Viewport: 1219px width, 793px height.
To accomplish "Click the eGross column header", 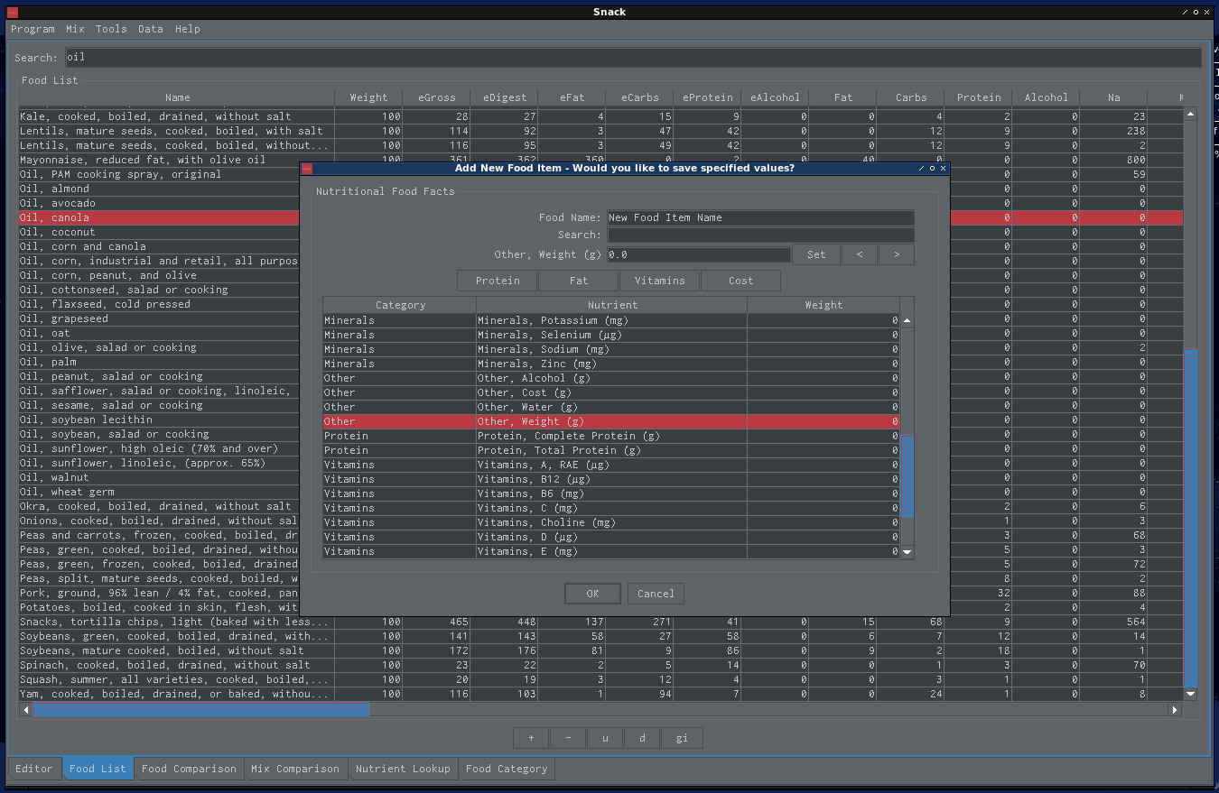I will pyautogui.click(x=436, y=97).
